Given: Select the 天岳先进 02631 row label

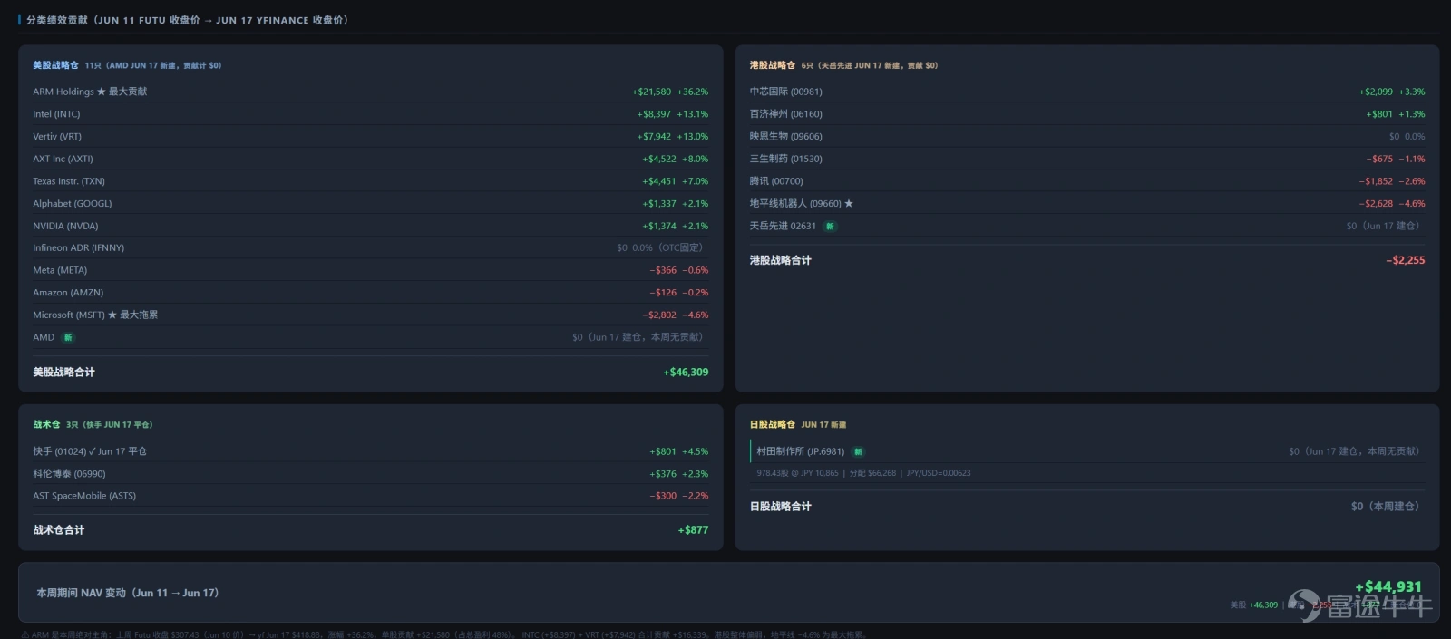Looking at the screenshot, I should click(783, 226).
